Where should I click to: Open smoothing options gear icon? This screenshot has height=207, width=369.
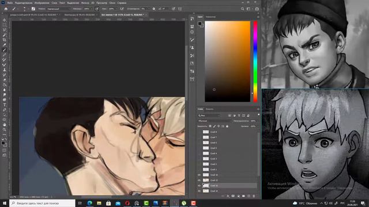pyautogui.click(x=154, y=9)
